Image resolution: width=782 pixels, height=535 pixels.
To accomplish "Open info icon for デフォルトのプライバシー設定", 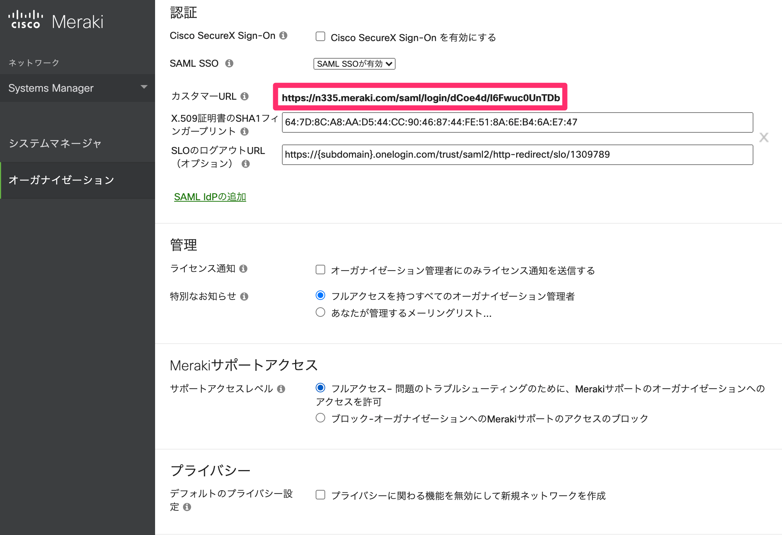I will pos(187,507).
